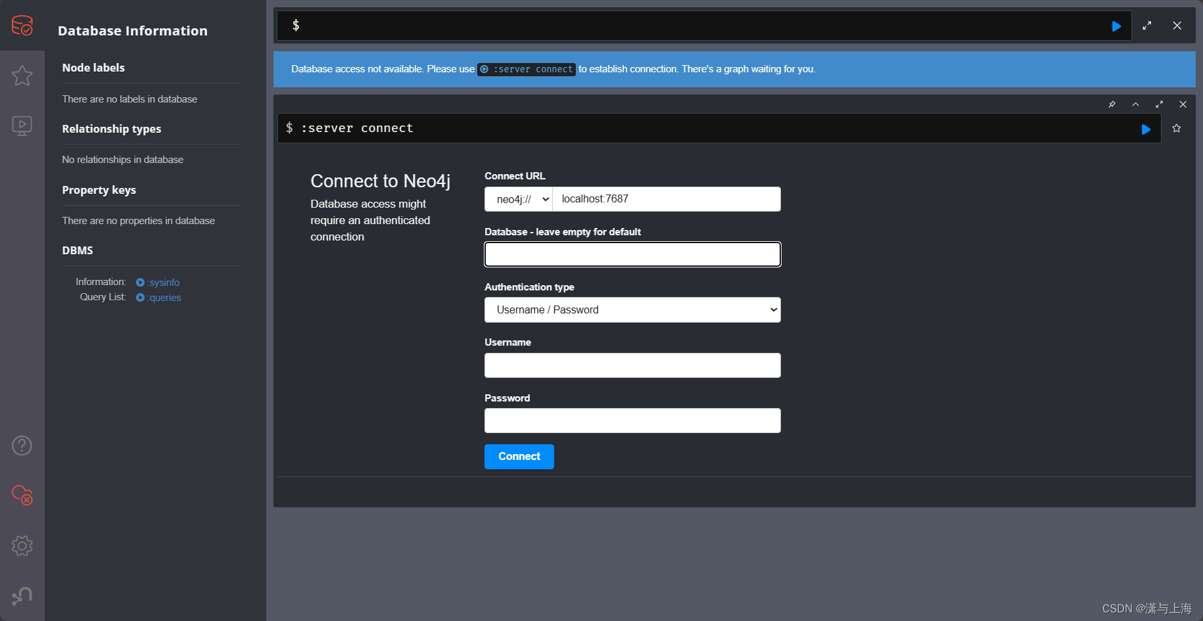
Task: Focus the Database name input field
Action: 632,254
